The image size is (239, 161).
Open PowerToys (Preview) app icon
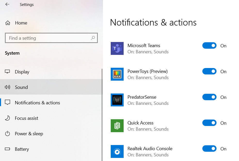point(117,74)
